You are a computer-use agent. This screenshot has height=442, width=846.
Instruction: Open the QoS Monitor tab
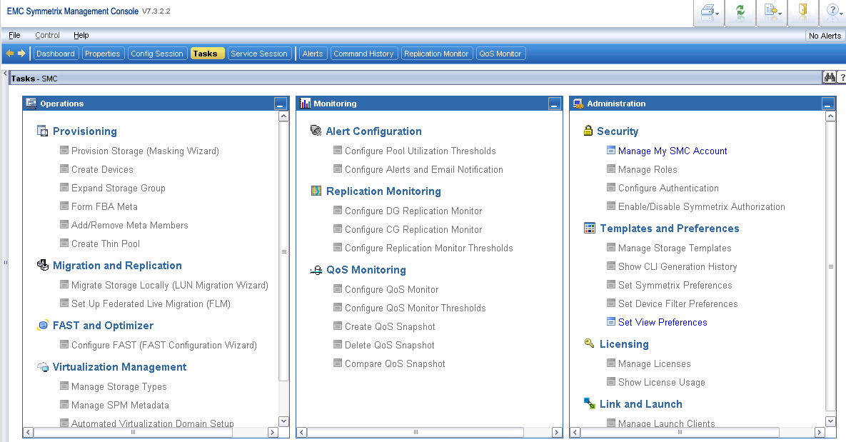pos(500,54)
